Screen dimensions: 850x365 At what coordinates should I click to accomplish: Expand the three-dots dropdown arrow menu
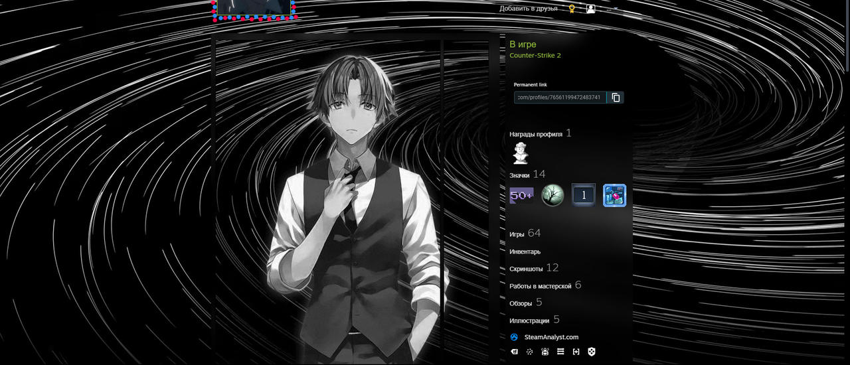click(612, 9)
